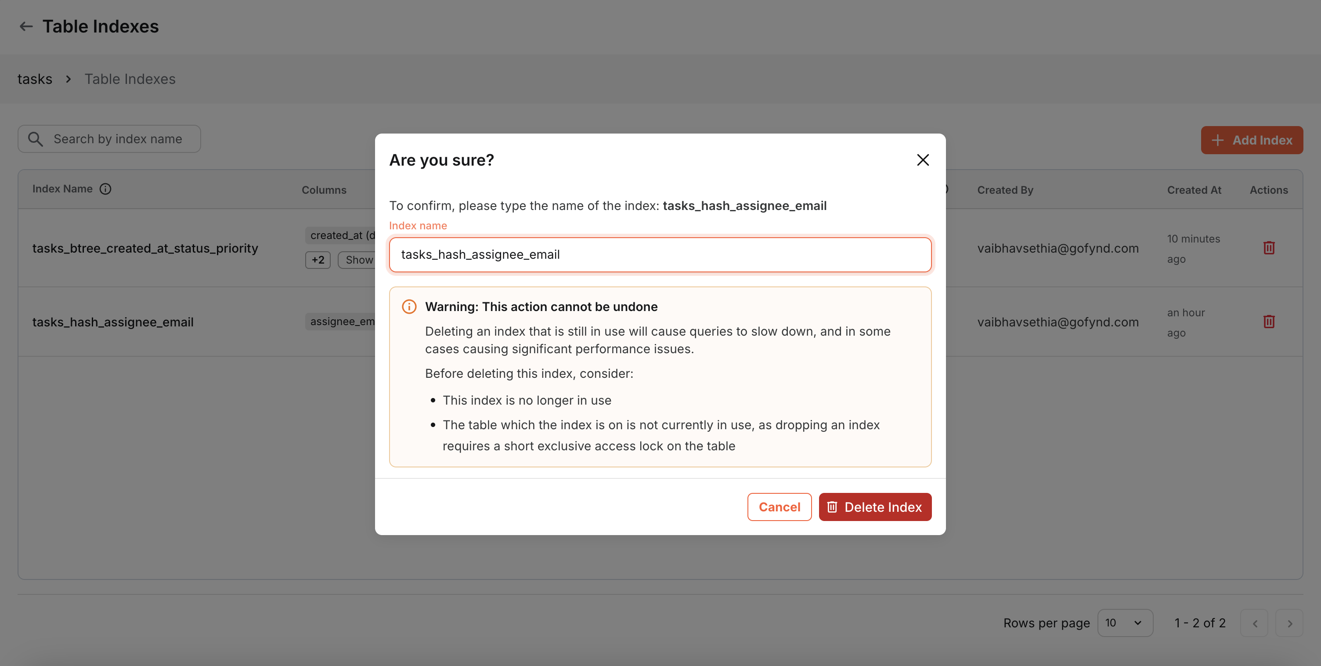The height and width of the screenshot is (666, 1321).
Task: Click the Index Name info icon
Action: [x=105, y=189]
